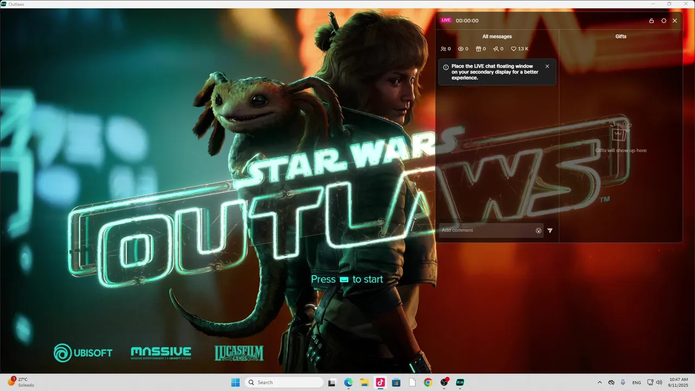Image resolution: width=695 pixels, height=391 pixels.
Task: Switch to Gifts tab
Action: pyautogui.click(x=621, y=36)
